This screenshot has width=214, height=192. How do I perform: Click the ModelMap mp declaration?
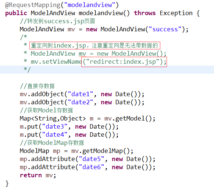[40, 151]
